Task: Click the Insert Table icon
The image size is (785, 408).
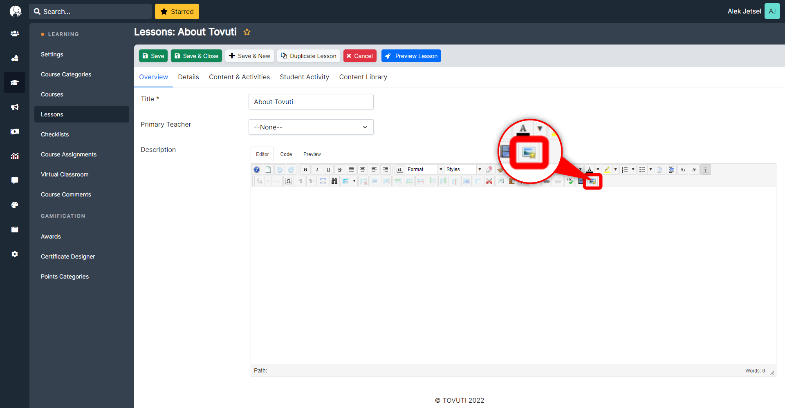Action: click(x=346, y=181)
